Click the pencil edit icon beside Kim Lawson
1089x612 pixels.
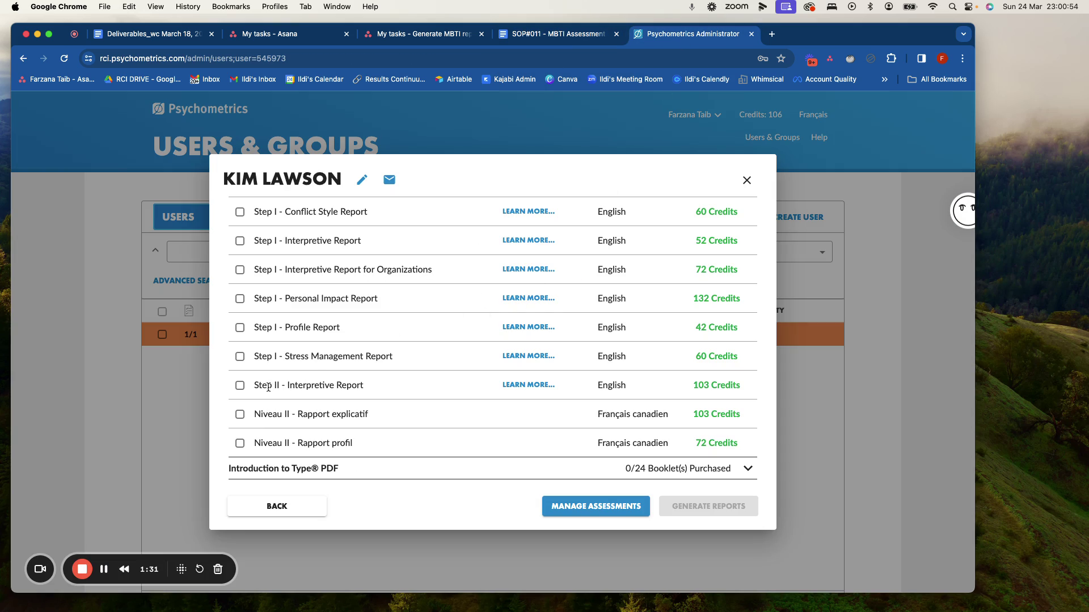click(x=362, y=180)
